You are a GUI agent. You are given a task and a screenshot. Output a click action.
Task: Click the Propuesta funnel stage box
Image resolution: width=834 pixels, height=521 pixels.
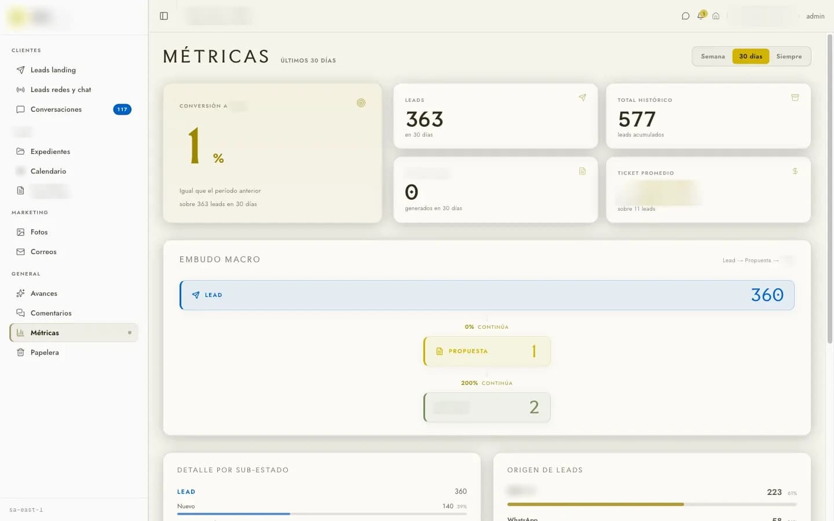pyautogui.click(x=487, y=351)
